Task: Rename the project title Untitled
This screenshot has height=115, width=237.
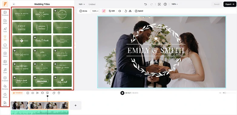Action: click(92, 4)
